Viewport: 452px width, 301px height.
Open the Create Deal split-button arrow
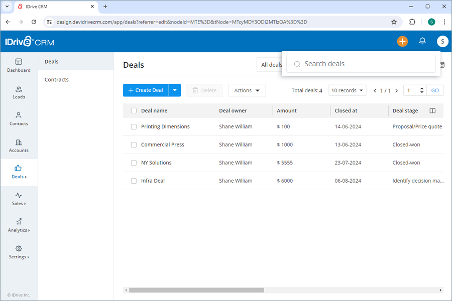coord(174,90)
